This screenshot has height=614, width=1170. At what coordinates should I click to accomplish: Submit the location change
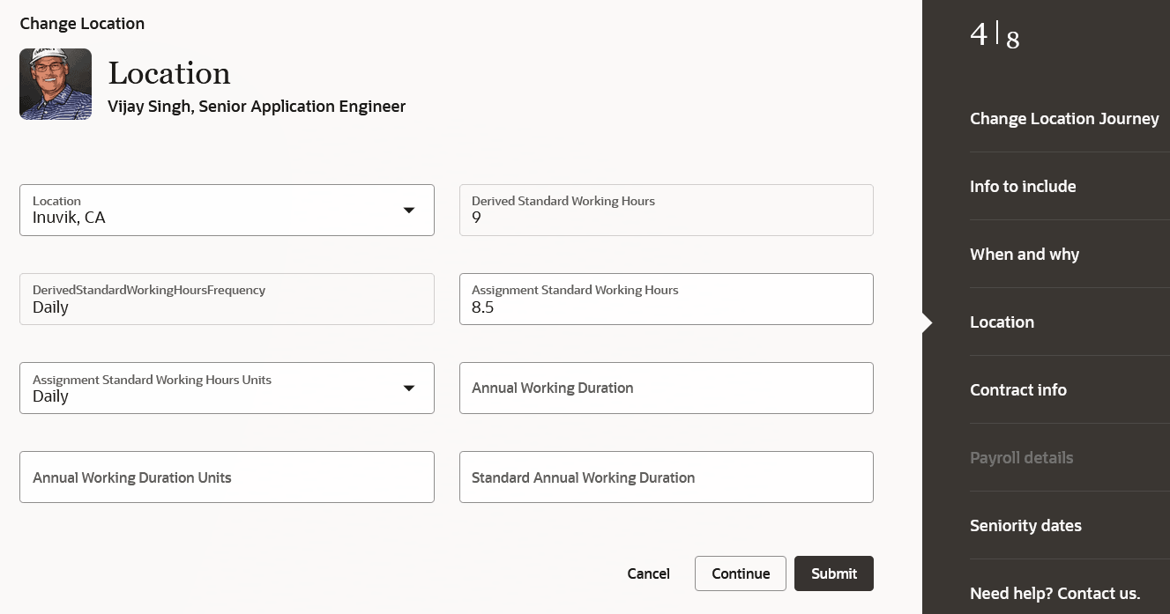[x=833, y=573]
